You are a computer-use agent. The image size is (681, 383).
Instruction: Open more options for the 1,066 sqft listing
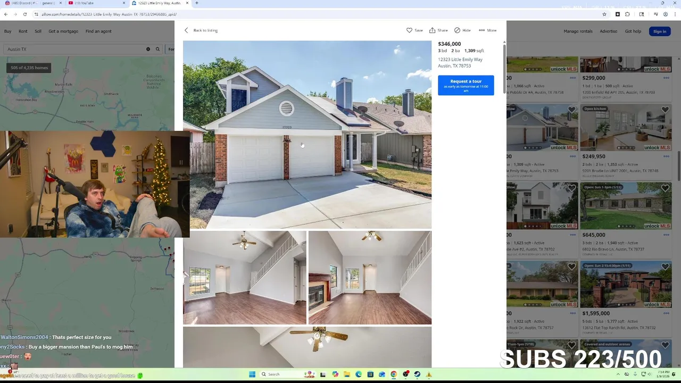click(x=572, y=78)
